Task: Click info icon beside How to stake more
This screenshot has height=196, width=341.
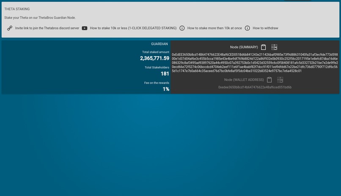Action: (x=182, y=28)
